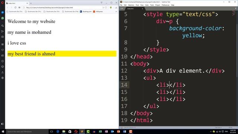Open the View menu in Sublime Text
The height and width of the screenshot is (134, 238).
(142, 5)
